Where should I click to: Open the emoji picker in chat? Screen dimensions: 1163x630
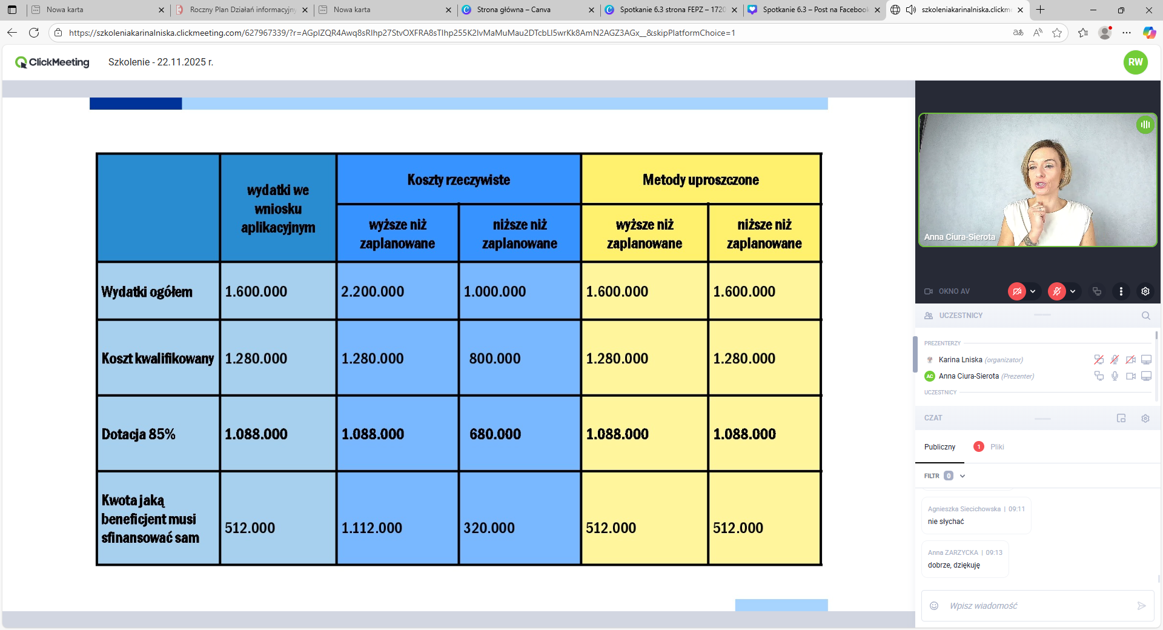point(934,606)
